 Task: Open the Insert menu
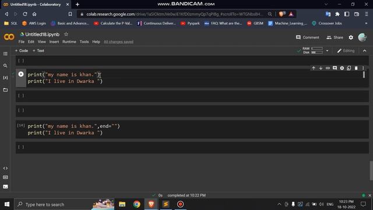click(54, 41)
